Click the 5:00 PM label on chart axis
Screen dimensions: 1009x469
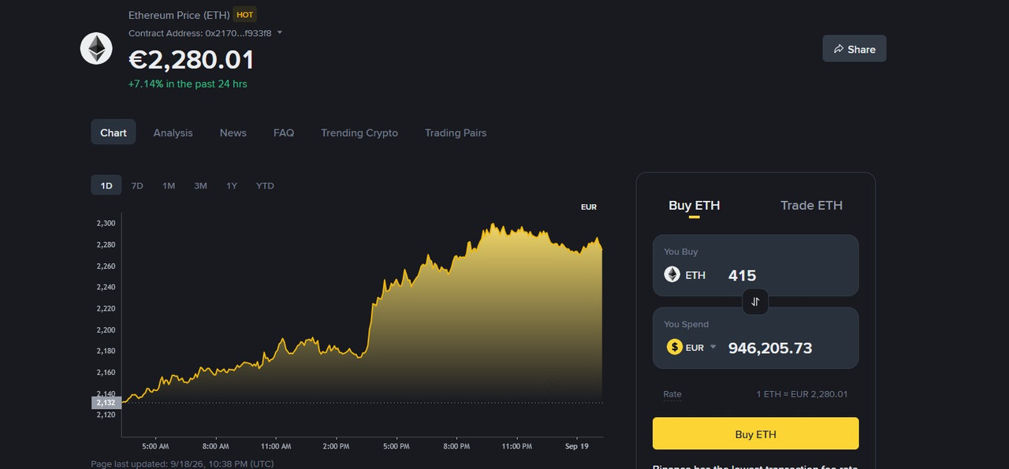coord(396,446)
